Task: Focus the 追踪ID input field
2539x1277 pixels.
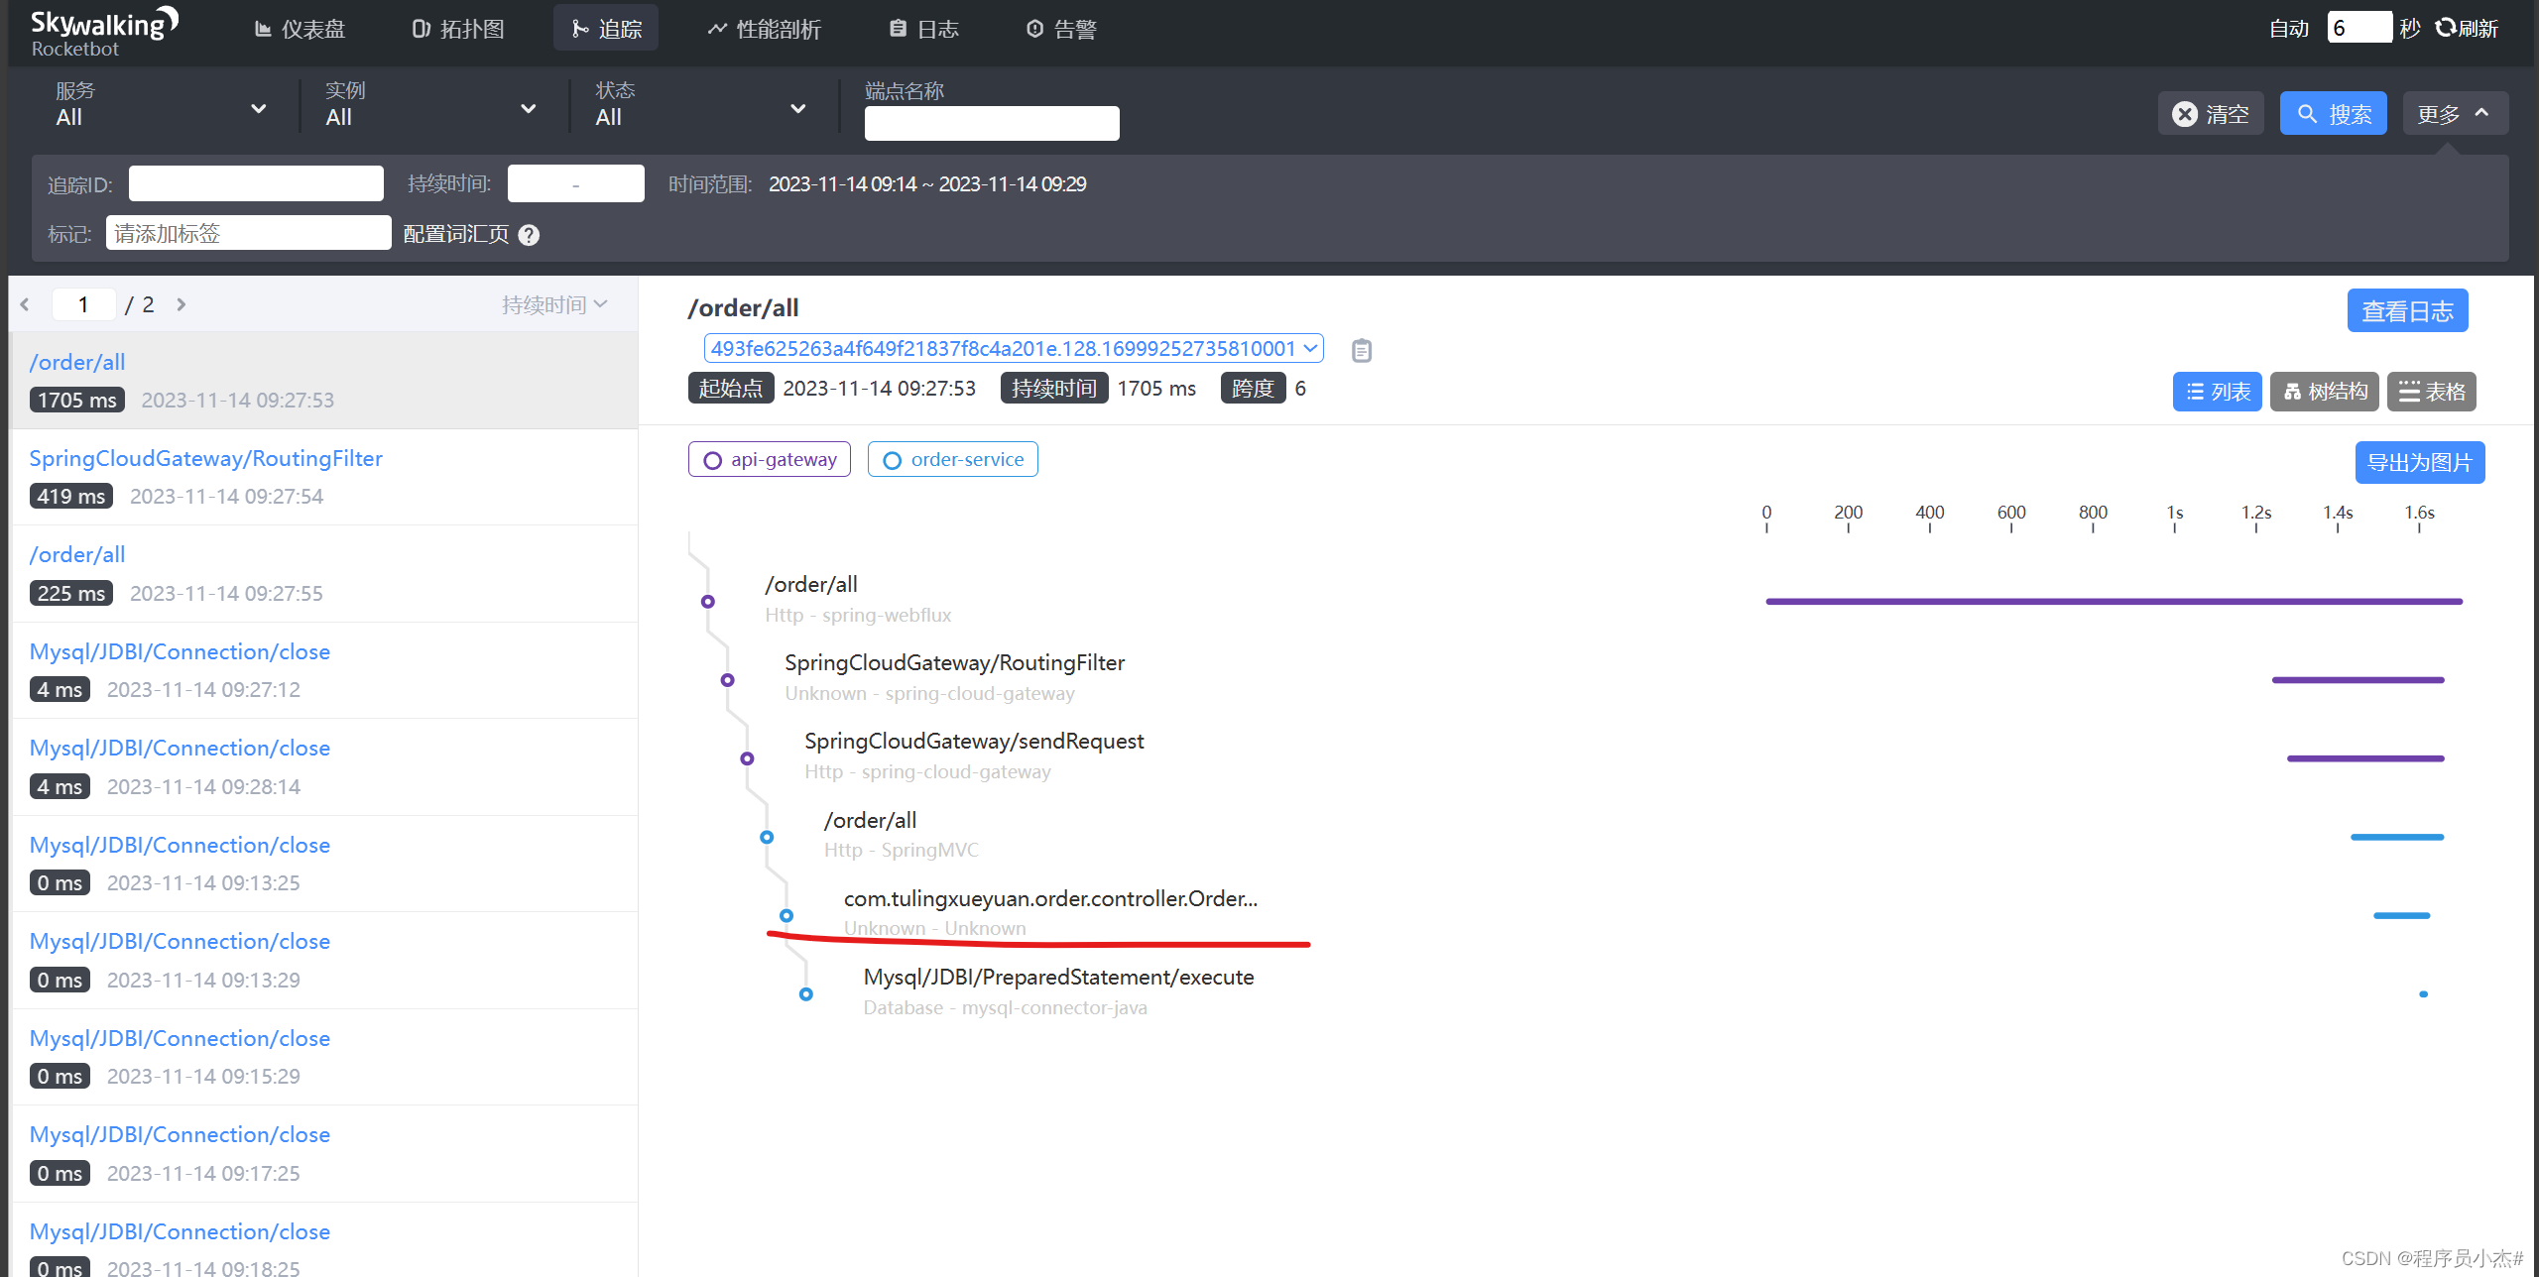Action: 256,183
